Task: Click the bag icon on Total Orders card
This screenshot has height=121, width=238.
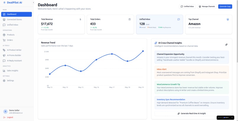Action: pyautogui.click(x=129, y=19)
